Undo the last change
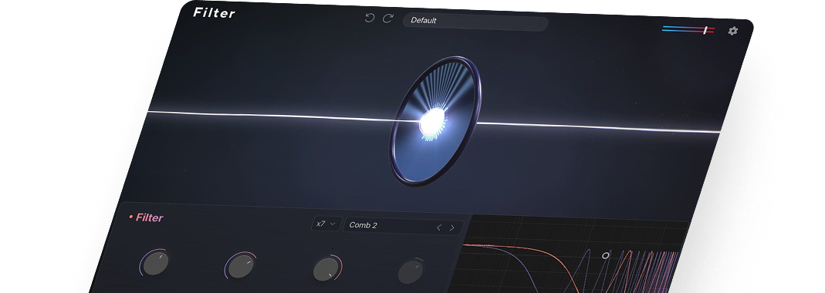Screen dimensions: 825x293 (370, 18)
